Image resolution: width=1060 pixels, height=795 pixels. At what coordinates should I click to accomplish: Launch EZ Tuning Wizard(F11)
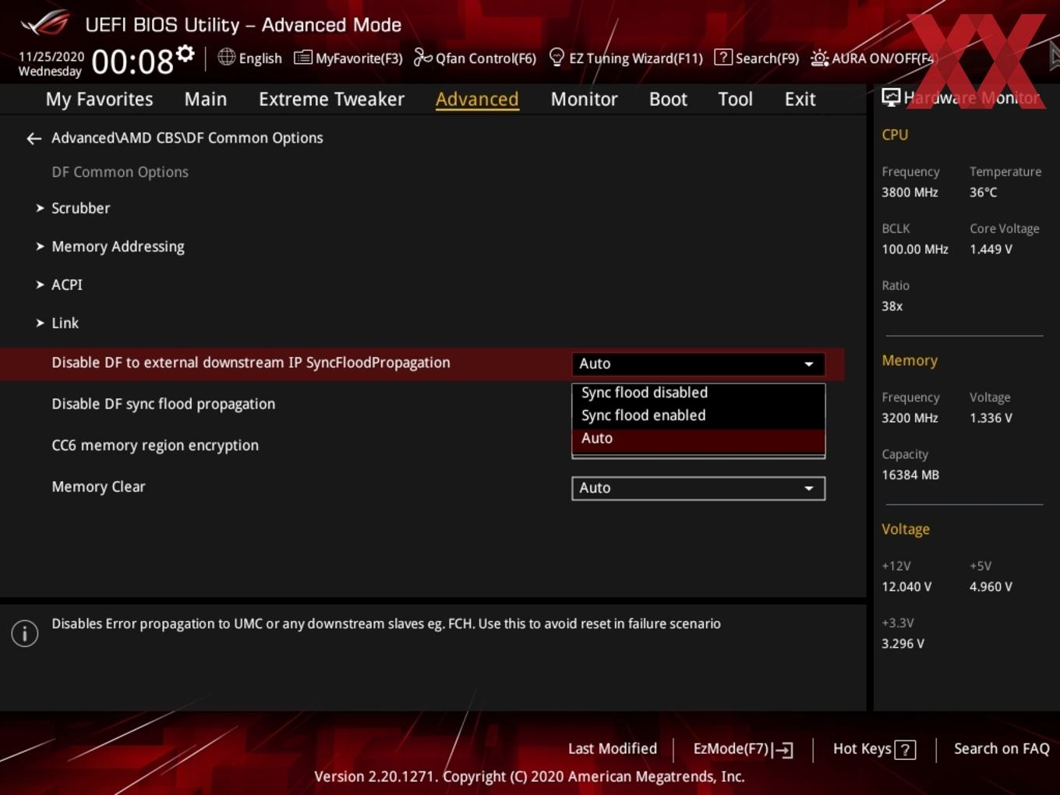coord(626,58)
